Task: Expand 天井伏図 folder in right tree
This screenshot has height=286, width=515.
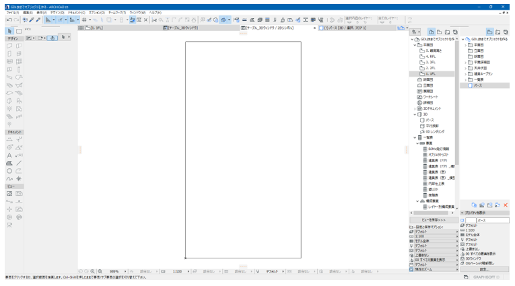Action: click(465, 68)
